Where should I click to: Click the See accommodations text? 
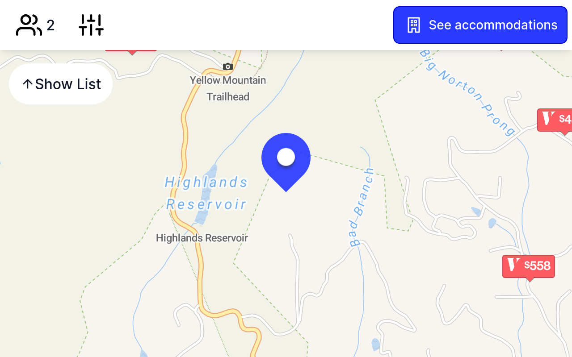[x=493, y=25]
